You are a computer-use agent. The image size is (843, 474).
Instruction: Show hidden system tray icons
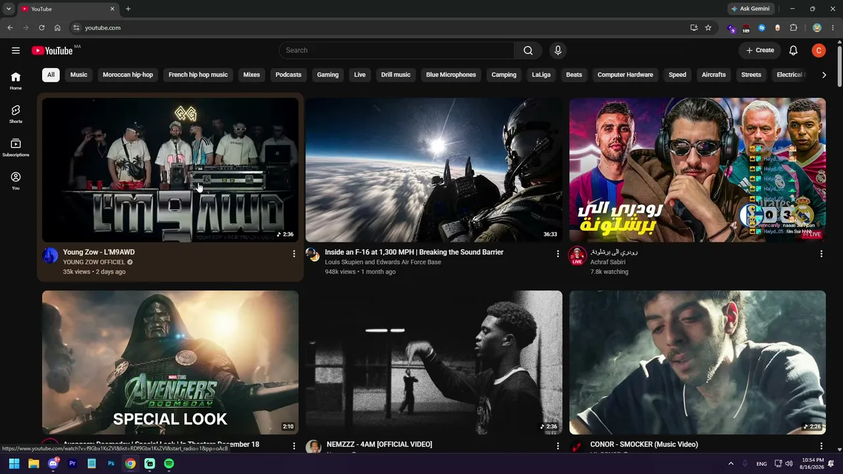click(x=730, y=463)
